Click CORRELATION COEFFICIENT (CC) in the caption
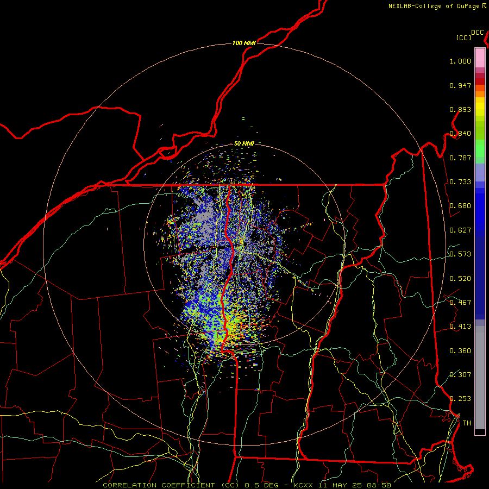Viewport: 489px width, 489px height. pyautogui.click(x=171, y=485)
